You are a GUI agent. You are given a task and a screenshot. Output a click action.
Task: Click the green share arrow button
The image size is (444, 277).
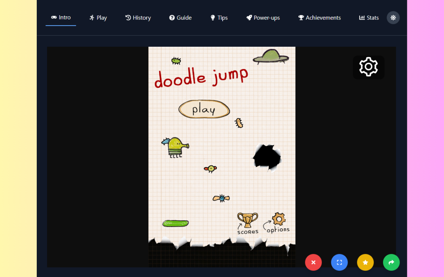point(391,262)
